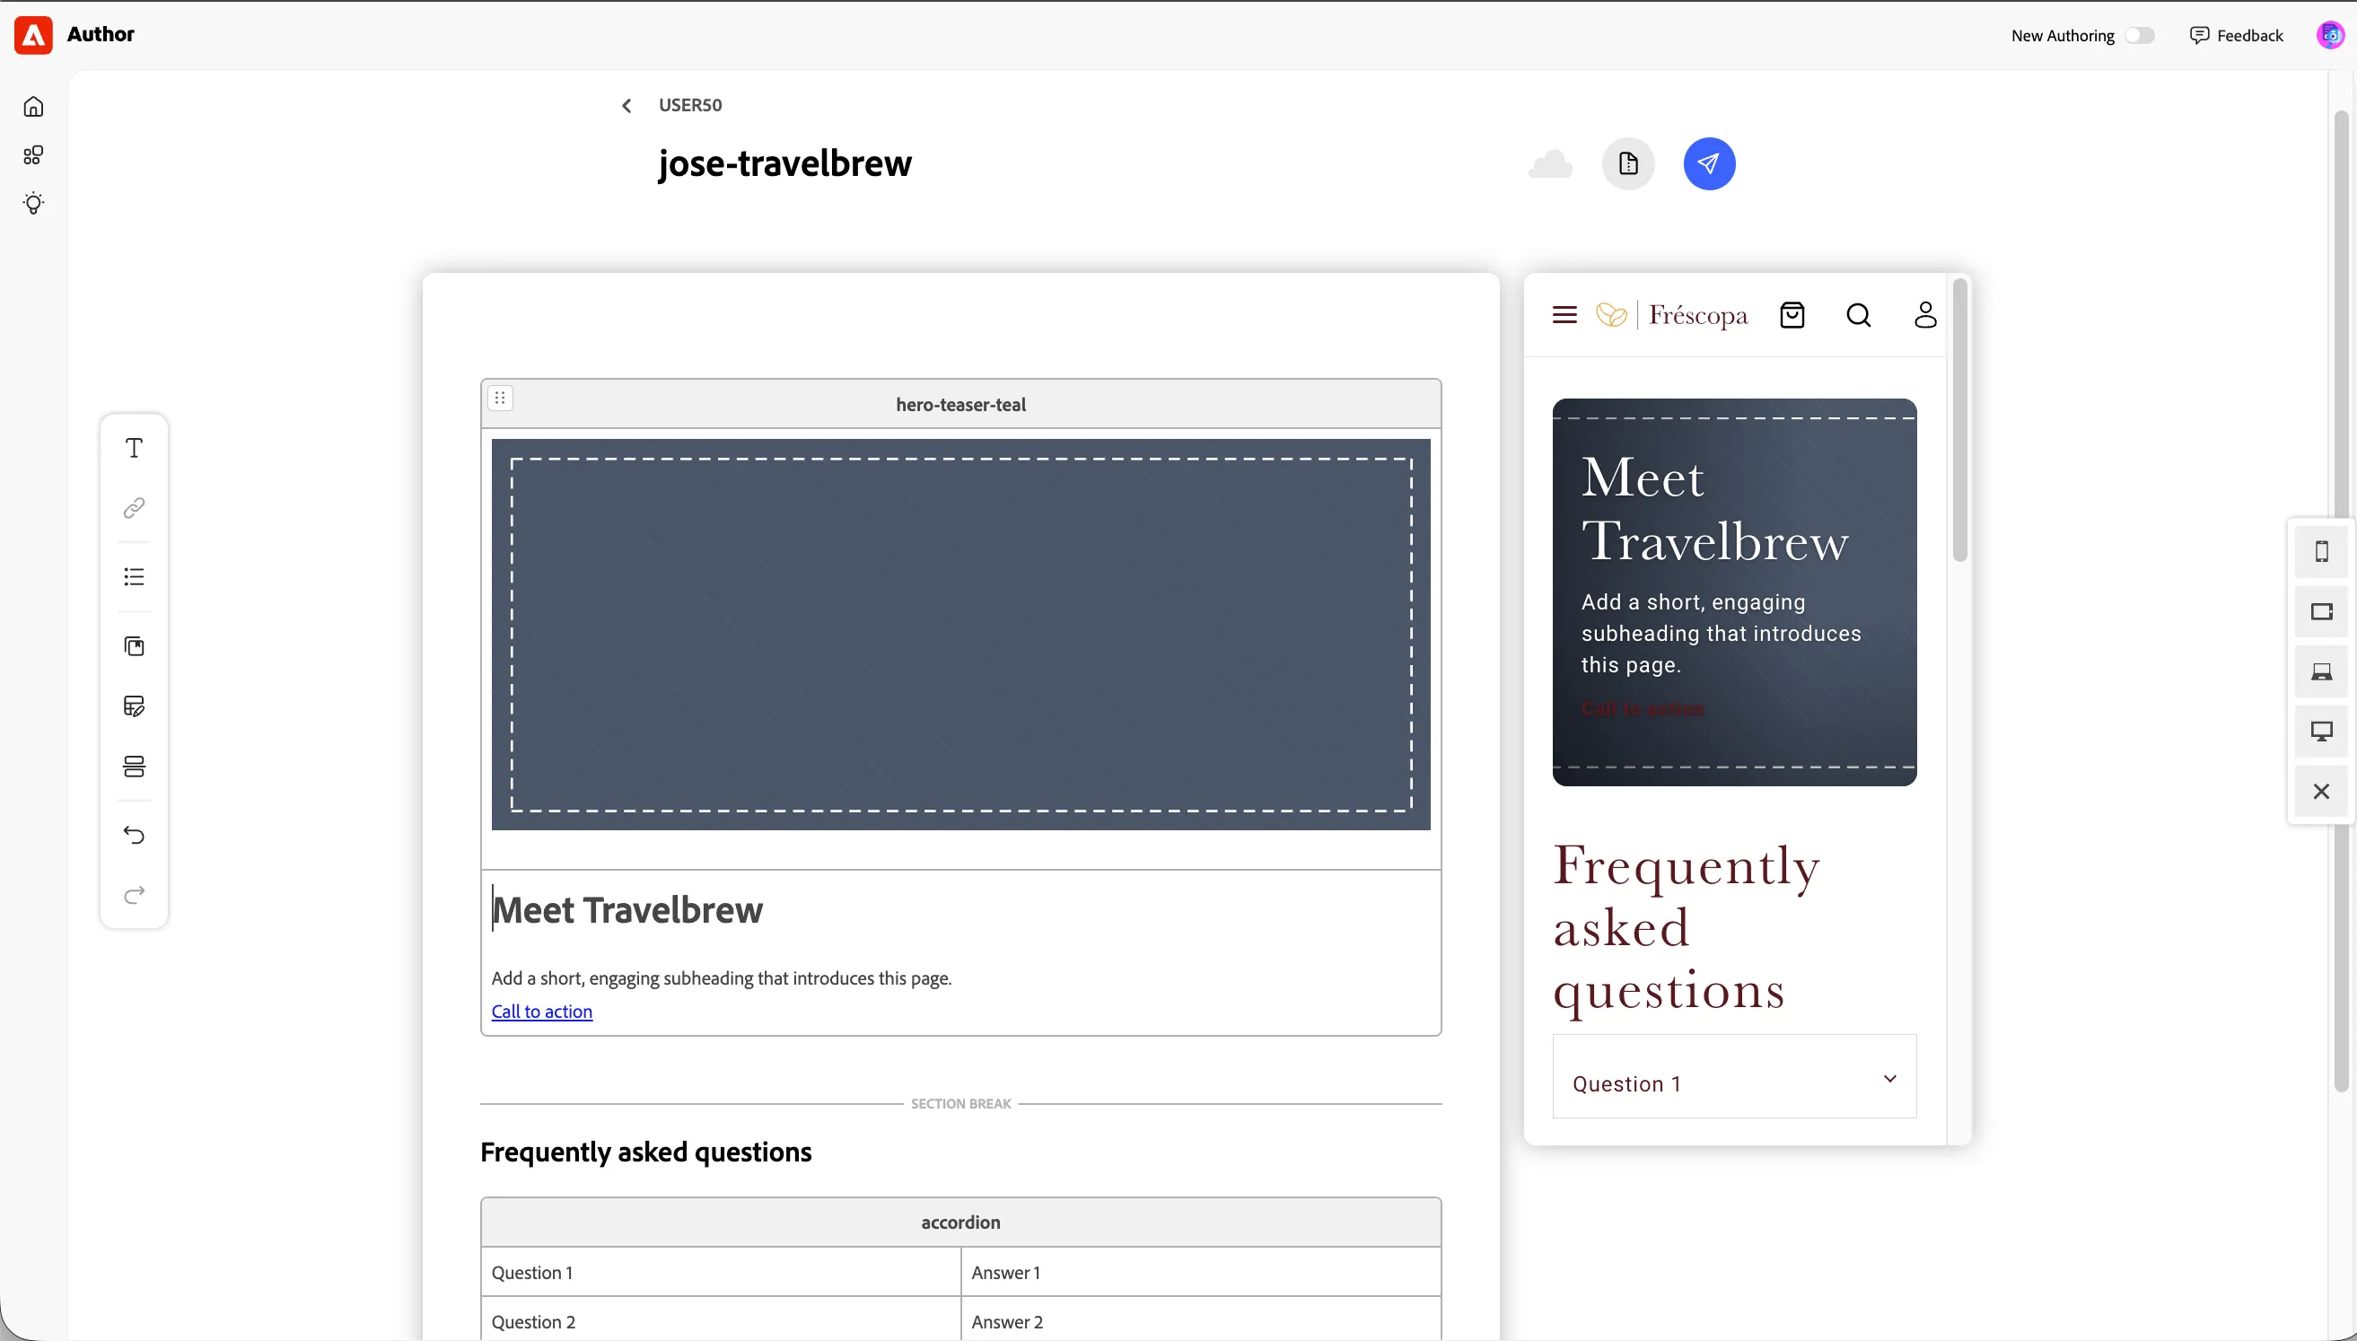
Task: Click the user account icon in preview
Action: click(1925, 315)
